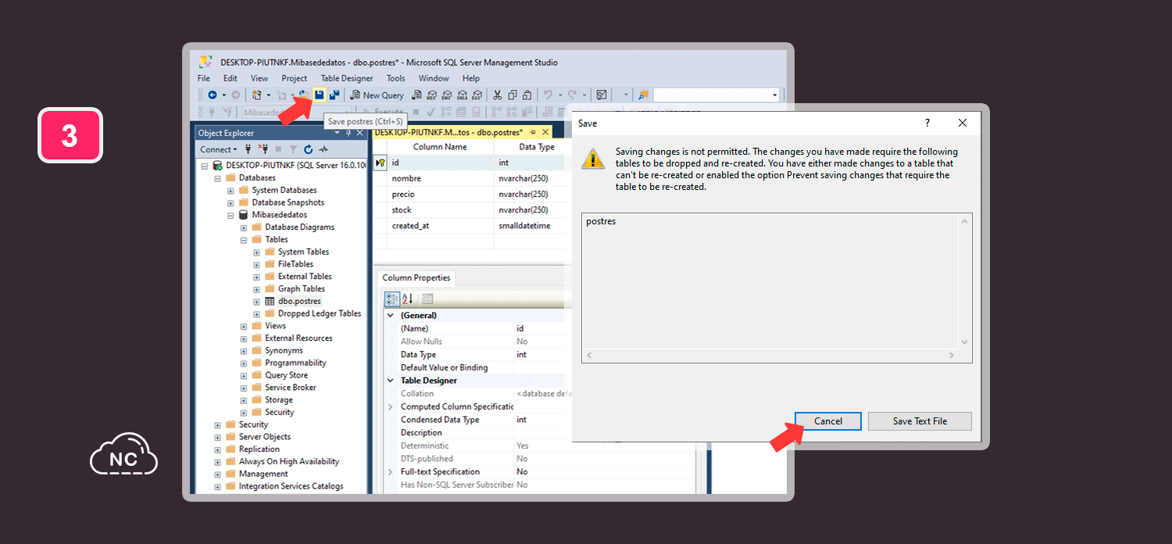Screen dimensions: 1172x544
Task: Switch Column Properties to Categorized view
Action: click(x=392, y=299)
